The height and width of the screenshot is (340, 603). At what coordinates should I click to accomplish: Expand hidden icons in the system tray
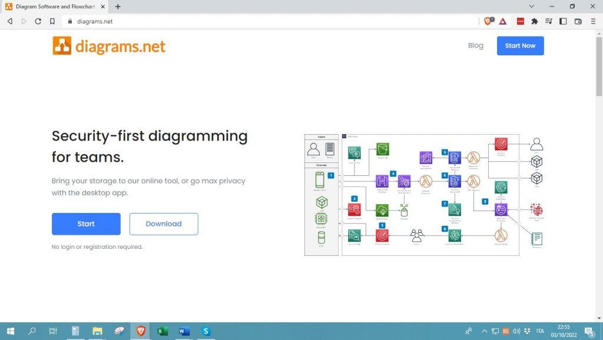[485, 331]
